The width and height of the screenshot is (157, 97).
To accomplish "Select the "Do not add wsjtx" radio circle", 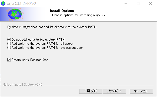I will coord(9,40).
